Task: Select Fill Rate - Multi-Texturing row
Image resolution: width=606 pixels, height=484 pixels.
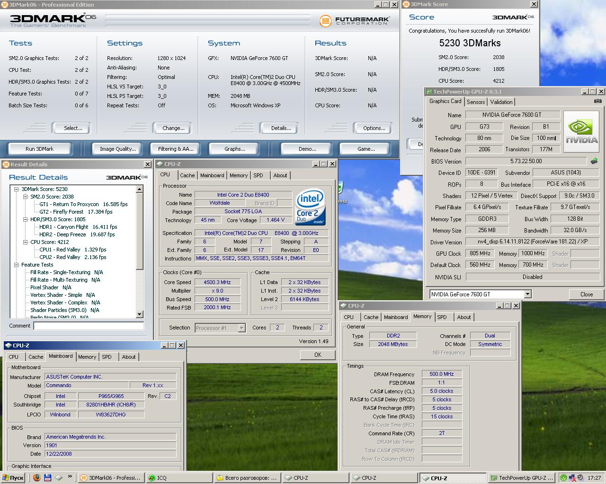Action: pos(65,280)
